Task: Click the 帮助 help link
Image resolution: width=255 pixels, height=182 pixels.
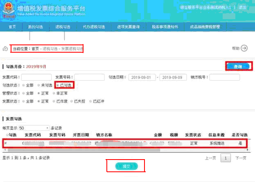Action: 236,48
